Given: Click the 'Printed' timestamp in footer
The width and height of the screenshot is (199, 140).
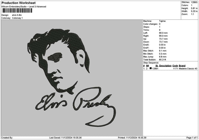Looking at the screenshot, I should click(x=132, y=138).
